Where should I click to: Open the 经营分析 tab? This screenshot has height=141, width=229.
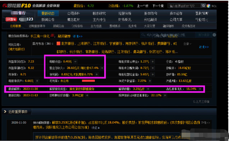[125, 13]
